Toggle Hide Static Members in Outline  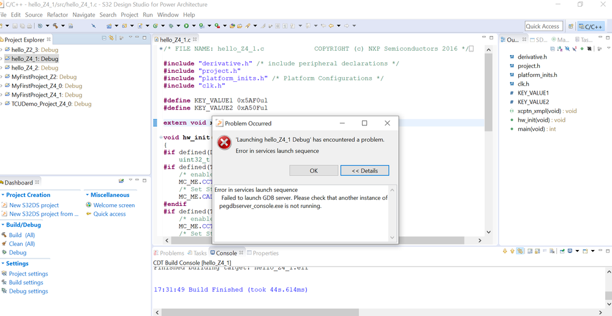[x=574, y=49]
